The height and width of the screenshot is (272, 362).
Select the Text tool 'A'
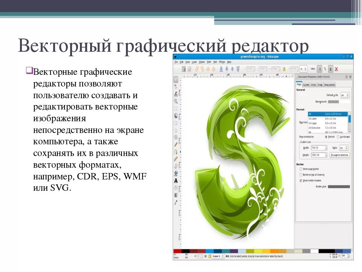[x=176, y=181]
